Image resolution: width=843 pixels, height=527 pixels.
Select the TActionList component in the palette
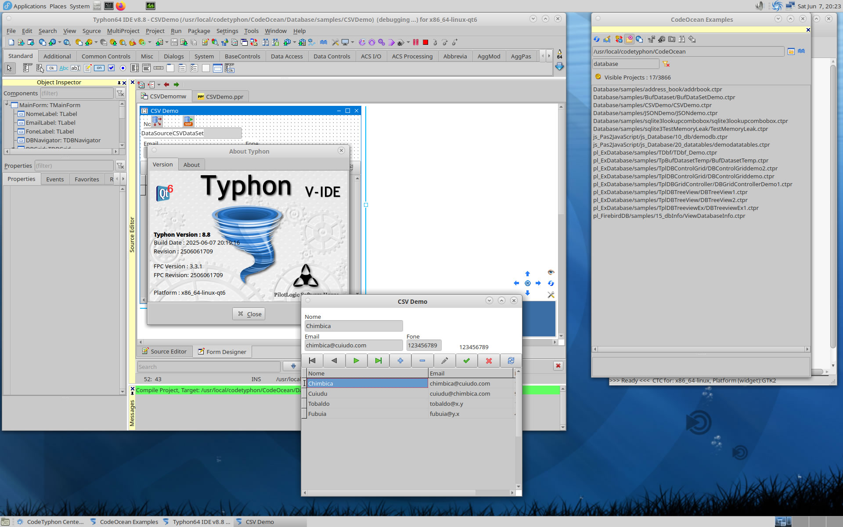coord(230,68)
